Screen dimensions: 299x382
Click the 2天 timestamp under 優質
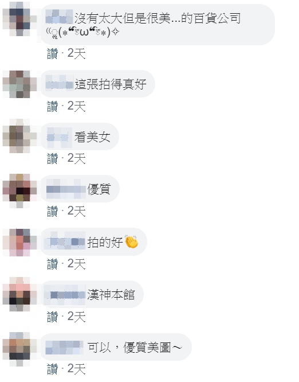[x=76, y=211]
